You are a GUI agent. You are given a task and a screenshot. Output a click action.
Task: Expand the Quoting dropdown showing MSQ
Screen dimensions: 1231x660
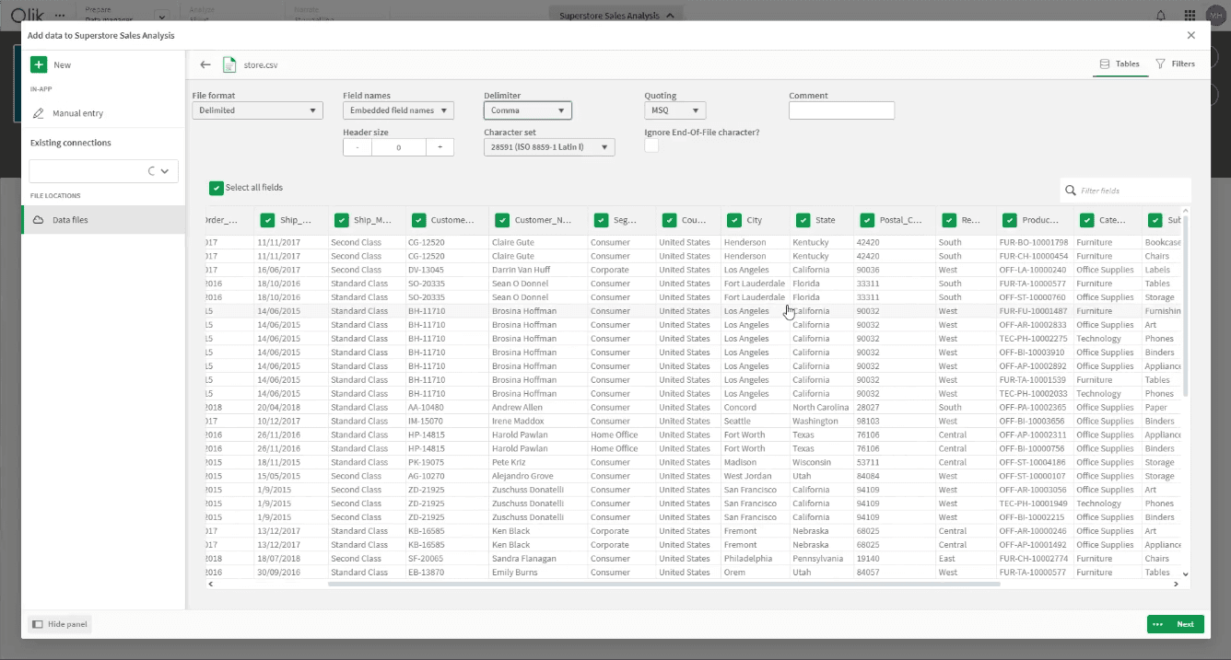[674, 110]
